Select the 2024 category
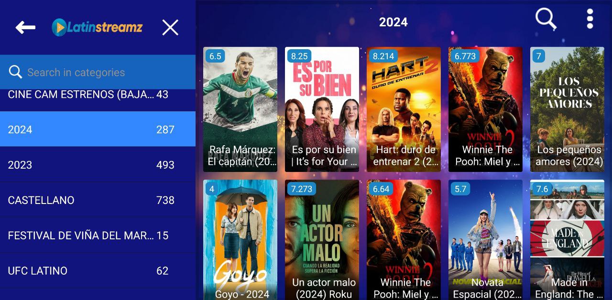Screen dimensions: 612x300 click(x=98, y=129)
